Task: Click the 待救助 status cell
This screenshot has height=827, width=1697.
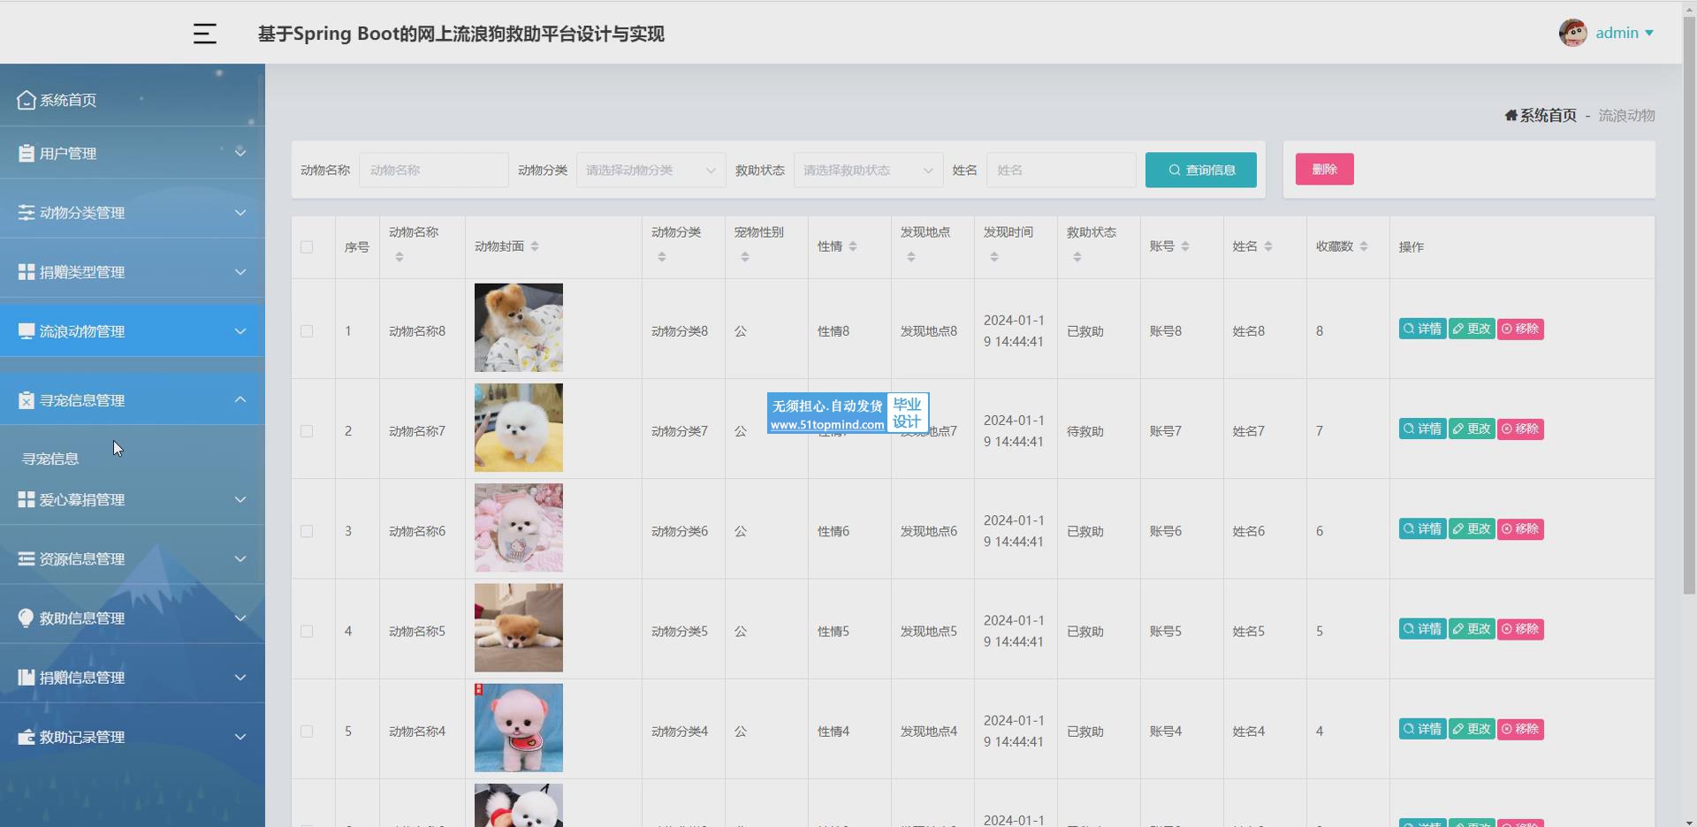Action: [x=1085, y=431]
